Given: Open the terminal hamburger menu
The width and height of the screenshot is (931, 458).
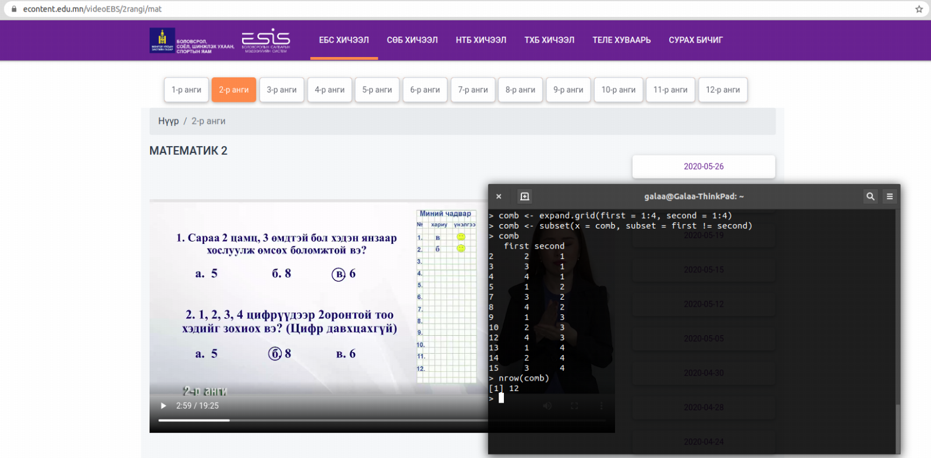Looking at the screenshot, I should pos(889,197).
